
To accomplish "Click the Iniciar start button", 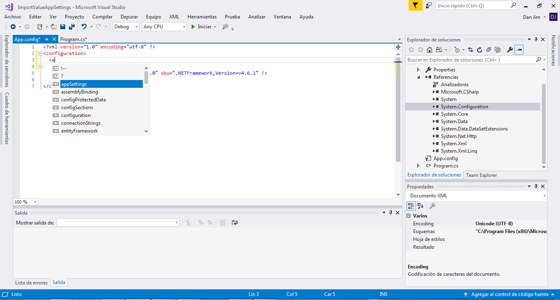I will coord(201,27).
